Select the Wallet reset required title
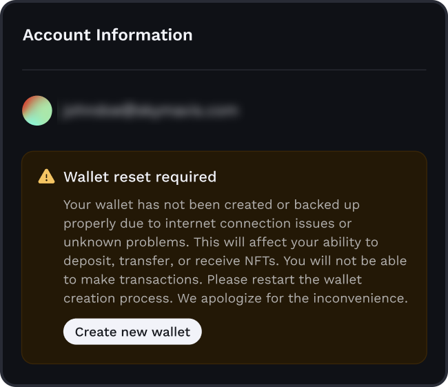 pos(140,177)
